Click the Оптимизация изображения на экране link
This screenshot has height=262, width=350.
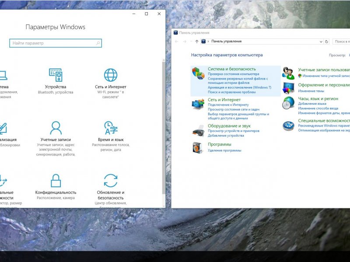324,130
